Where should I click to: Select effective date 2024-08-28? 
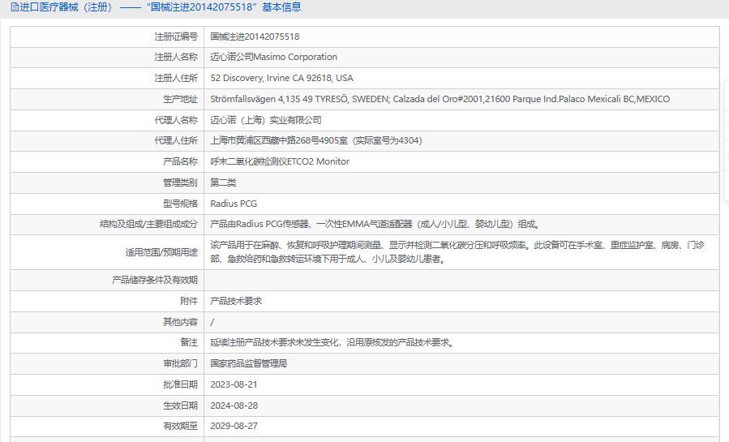click(234, 406)
